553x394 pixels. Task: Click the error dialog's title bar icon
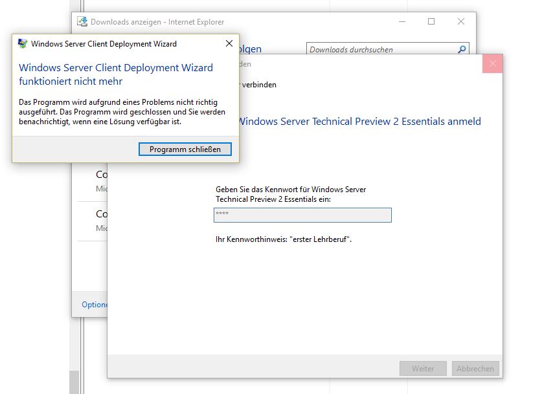point(23,44)
